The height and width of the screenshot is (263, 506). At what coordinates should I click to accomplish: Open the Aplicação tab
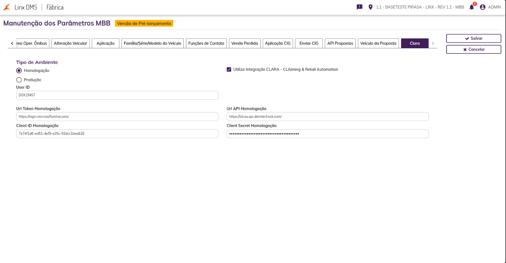click(x=106, y=43)
